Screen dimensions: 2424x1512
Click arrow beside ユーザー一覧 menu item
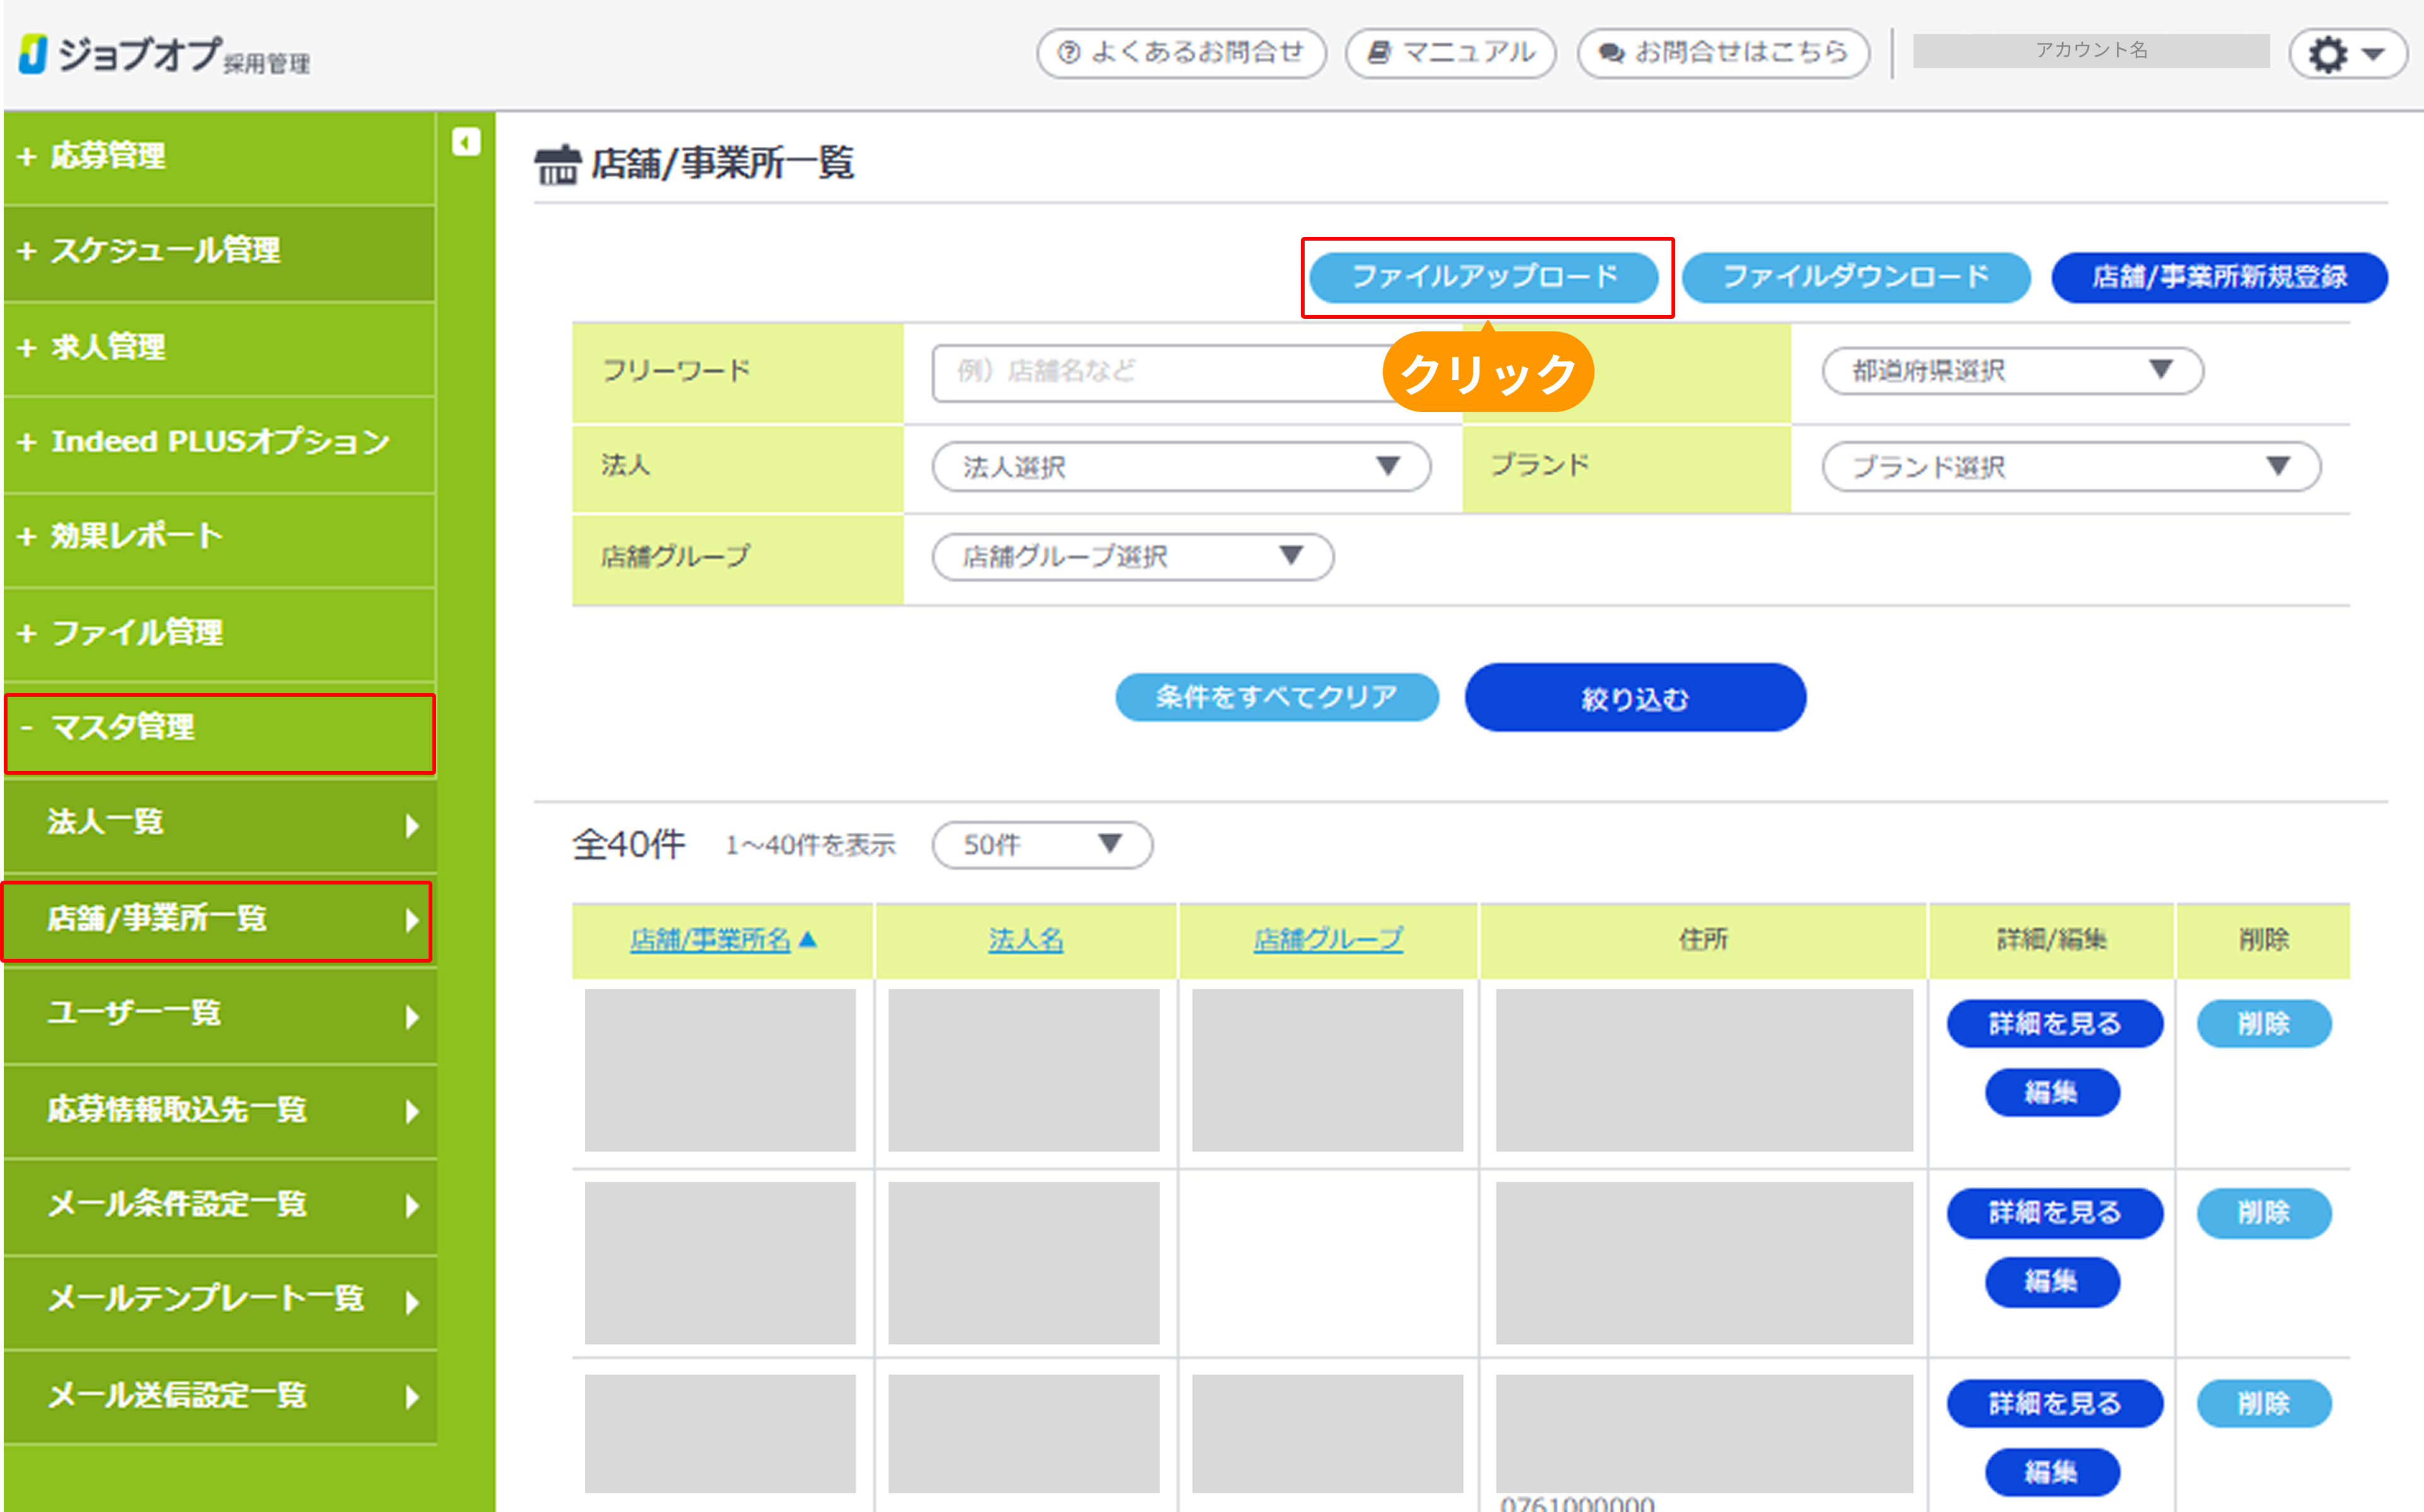[412, 1017]
